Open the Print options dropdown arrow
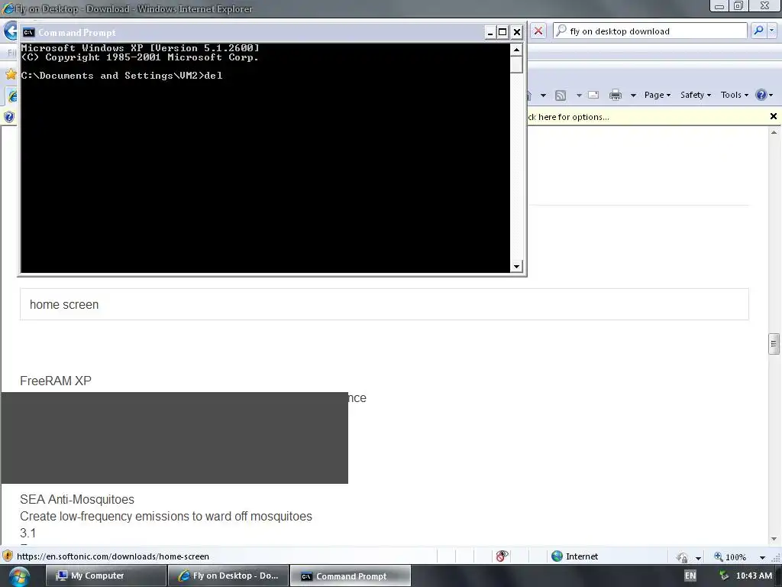782x587 pixels. 633,96
